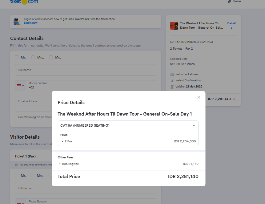Select Mrs. title in Contact Details
The height and width of the screenshot is (204, 265).
(33, 57)
